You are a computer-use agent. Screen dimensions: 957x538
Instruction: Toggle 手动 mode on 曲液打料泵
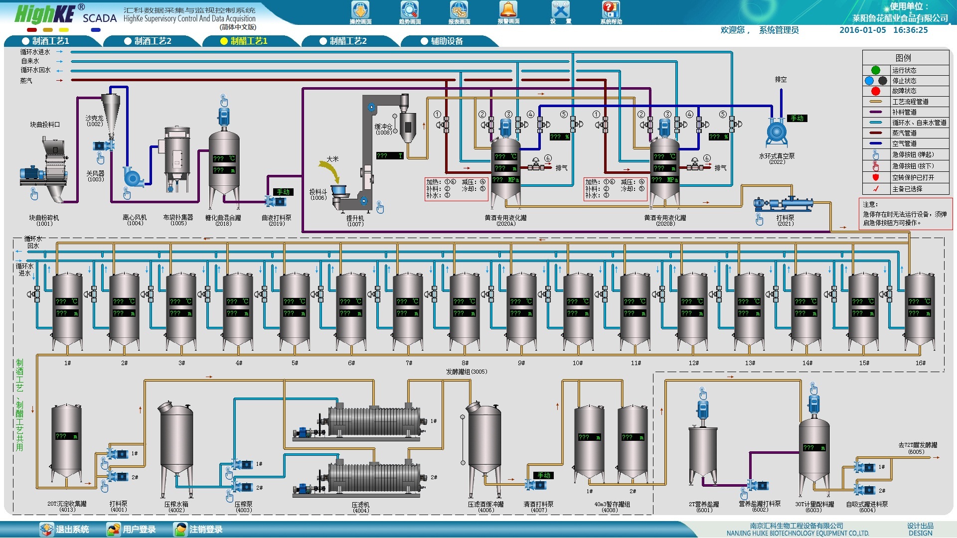click(x=283, y=192)
